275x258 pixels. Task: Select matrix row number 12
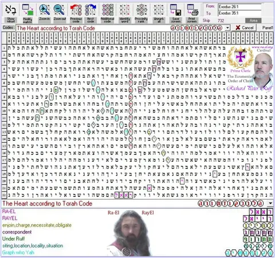click(x=4, y=125)
